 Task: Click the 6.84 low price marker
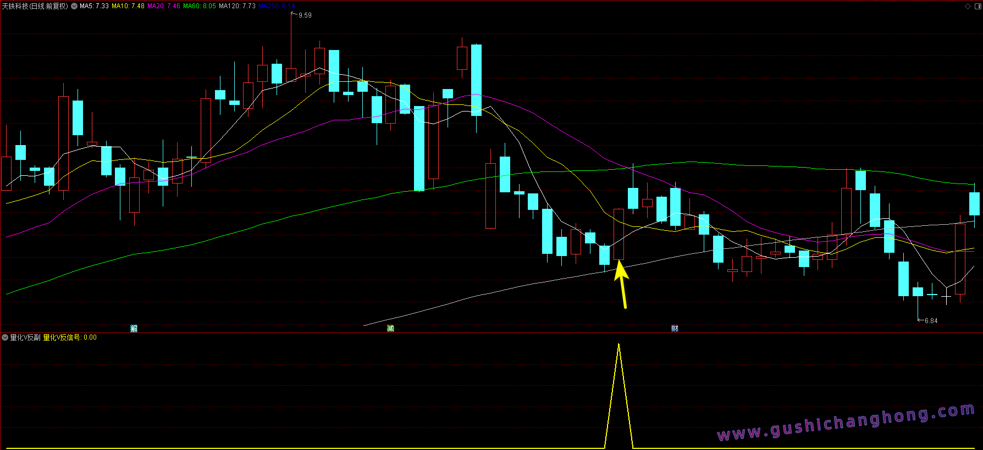pos(931,321)
